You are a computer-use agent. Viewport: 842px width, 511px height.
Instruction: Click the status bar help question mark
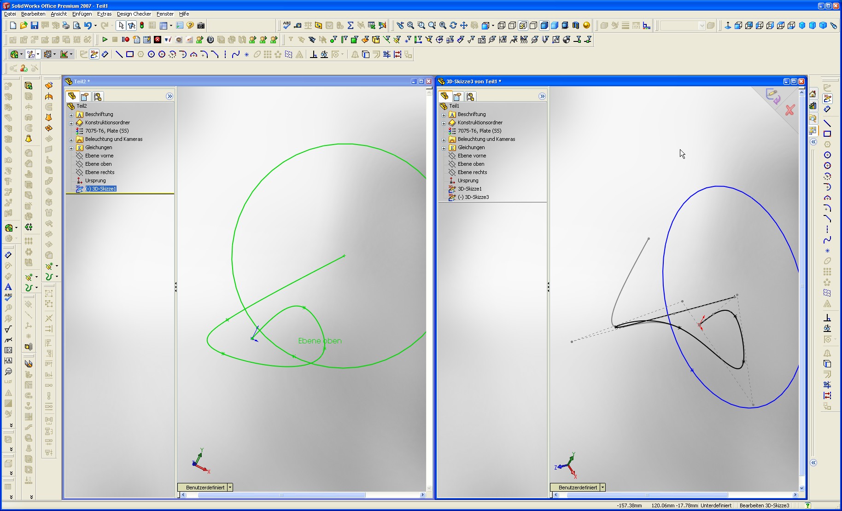pyautogui.click(x=807, y=505)
